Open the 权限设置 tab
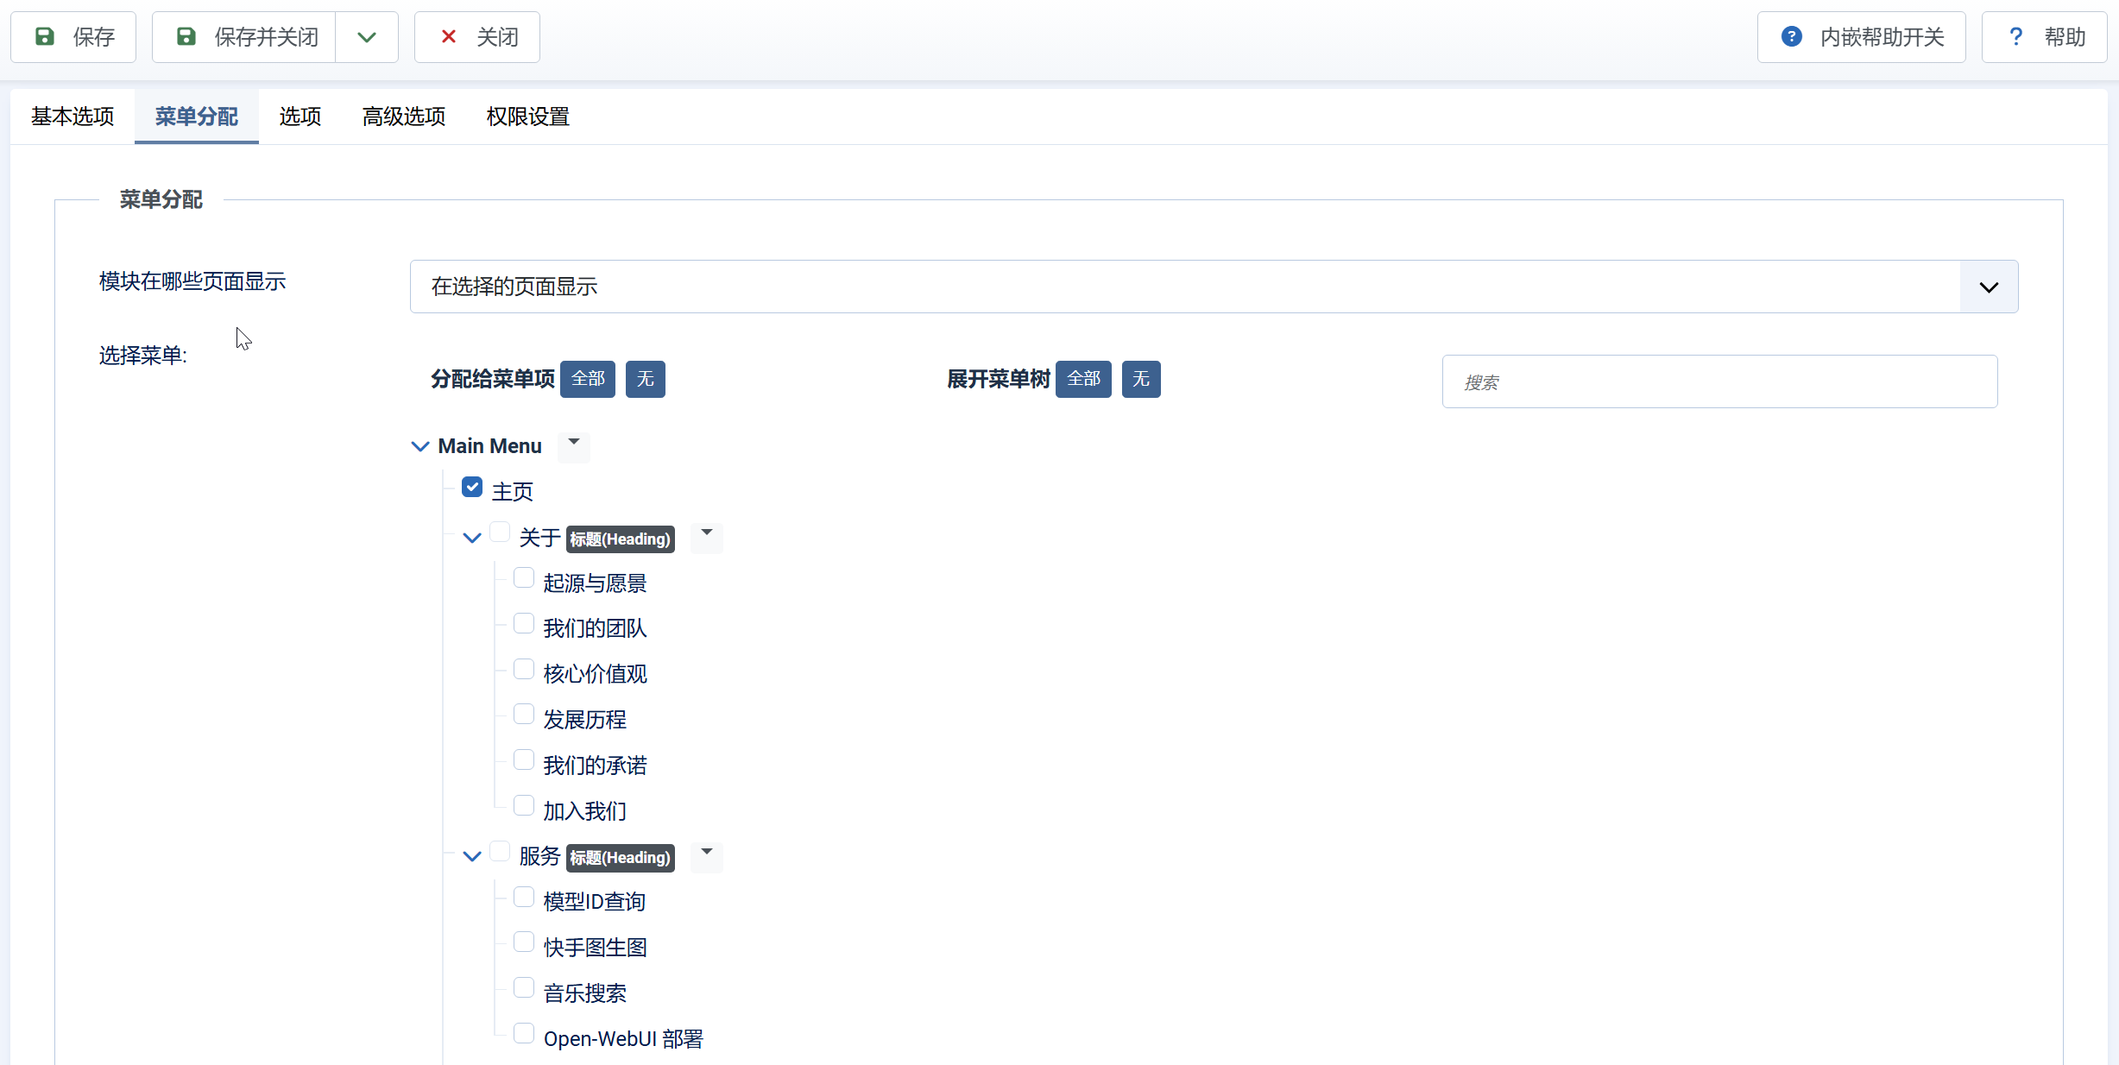Image resolution: width=2119 pixels, height=1065 pixels. [528, 117]
